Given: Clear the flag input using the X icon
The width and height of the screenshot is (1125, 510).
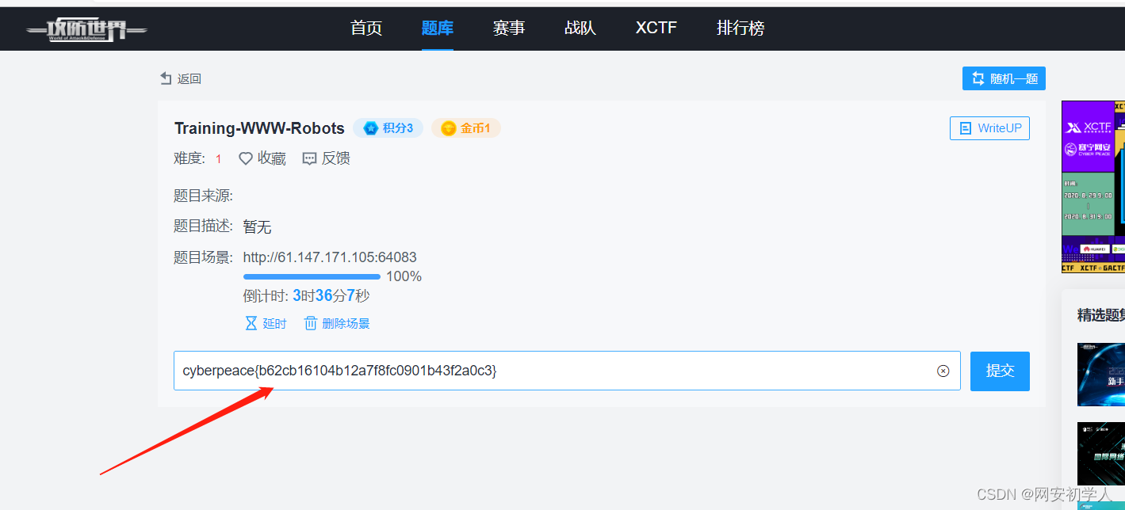Looking at the screenshot, I should 943,371.
